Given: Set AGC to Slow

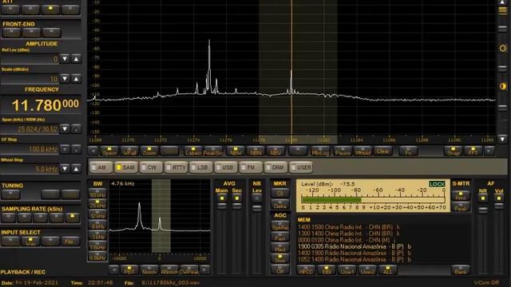Looking at the screenshot, I should click(280, 259).
